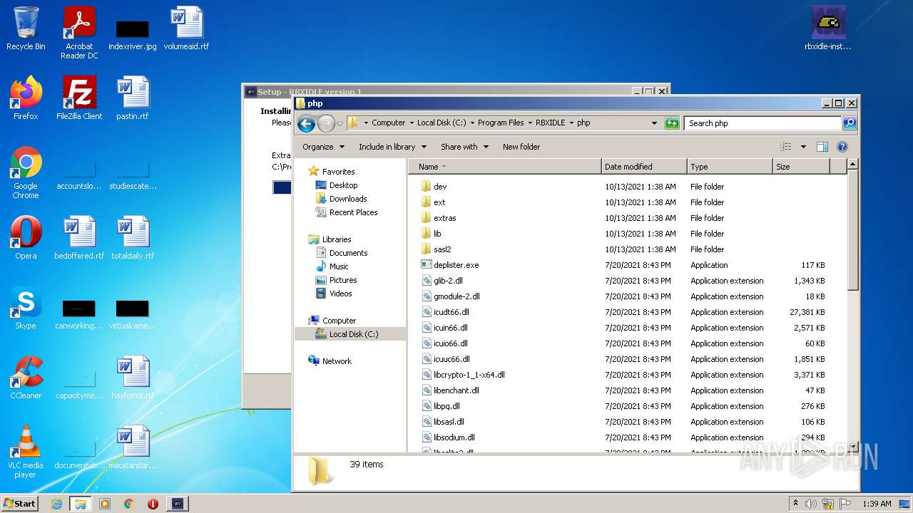This screenshot has width=913, height=513.
Task: Navigate to Computer in address bar
Action: tap(389, 123)
